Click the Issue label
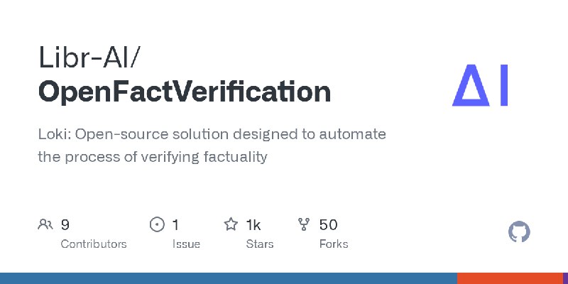This screenshot has width=568, height=284. point(186,244)
